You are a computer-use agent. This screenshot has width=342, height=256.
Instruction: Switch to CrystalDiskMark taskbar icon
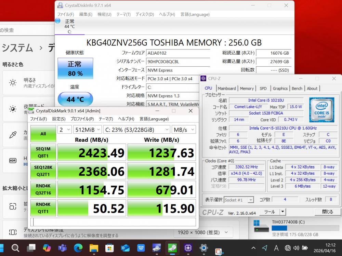(x=172, y=248)
